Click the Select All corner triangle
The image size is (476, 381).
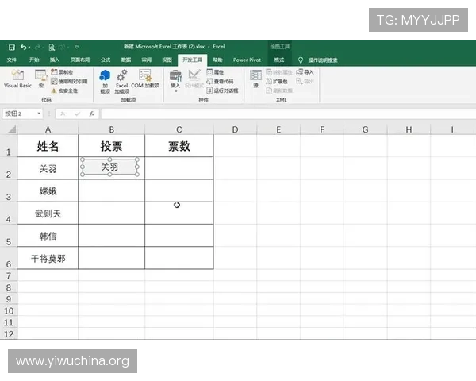pyautogui.click(x=12, y=129)
